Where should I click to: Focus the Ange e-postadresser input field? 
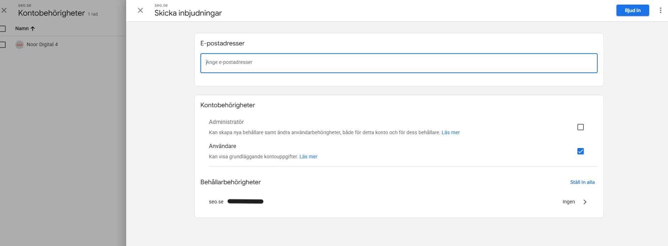tap(398, 63)
